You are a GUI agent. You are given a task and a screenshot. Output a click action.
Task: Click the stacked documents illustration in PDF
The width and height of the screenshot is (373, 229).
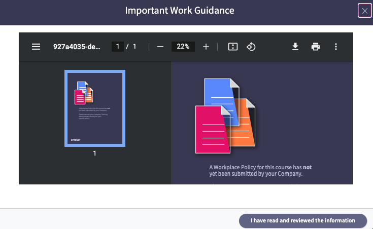pyautogui.click(x=225, y=116)
